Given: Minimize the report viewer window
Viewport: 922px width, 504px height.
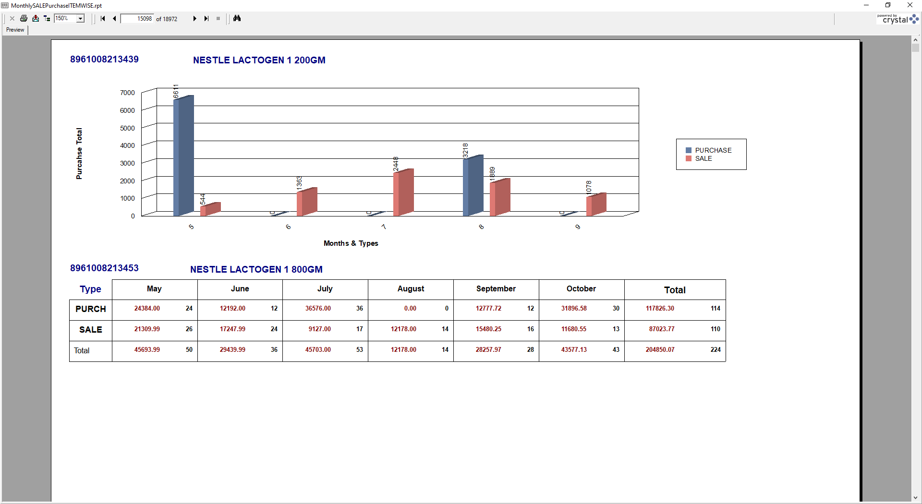Looking at the screenshot, I should [x=866, y=5].
